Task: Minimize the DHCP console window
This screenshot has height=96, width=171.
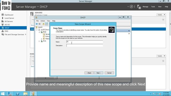Action: coord(120,17)
